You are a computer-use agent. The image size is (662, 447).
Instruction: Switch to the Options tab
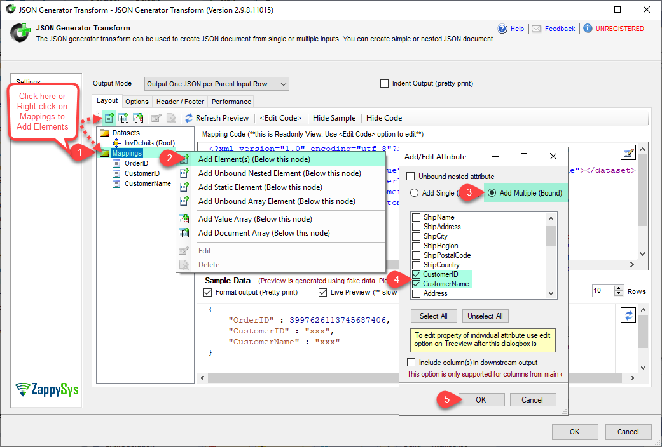[137, 102]
